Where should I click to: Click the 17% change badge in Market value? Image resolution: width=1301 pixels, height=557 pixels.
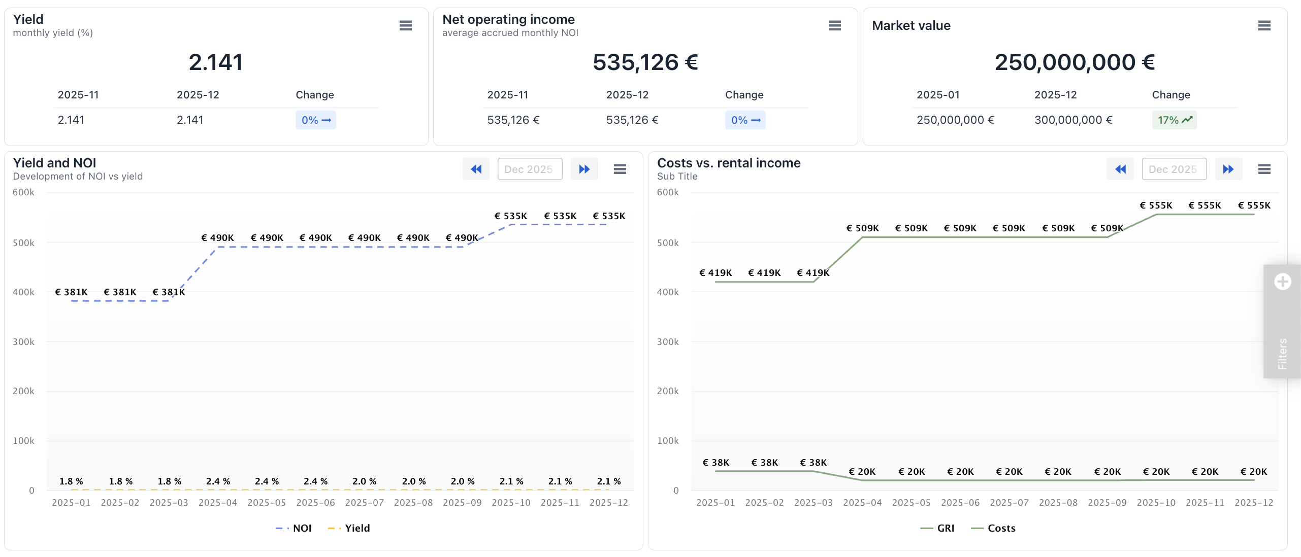[1174, 120]
